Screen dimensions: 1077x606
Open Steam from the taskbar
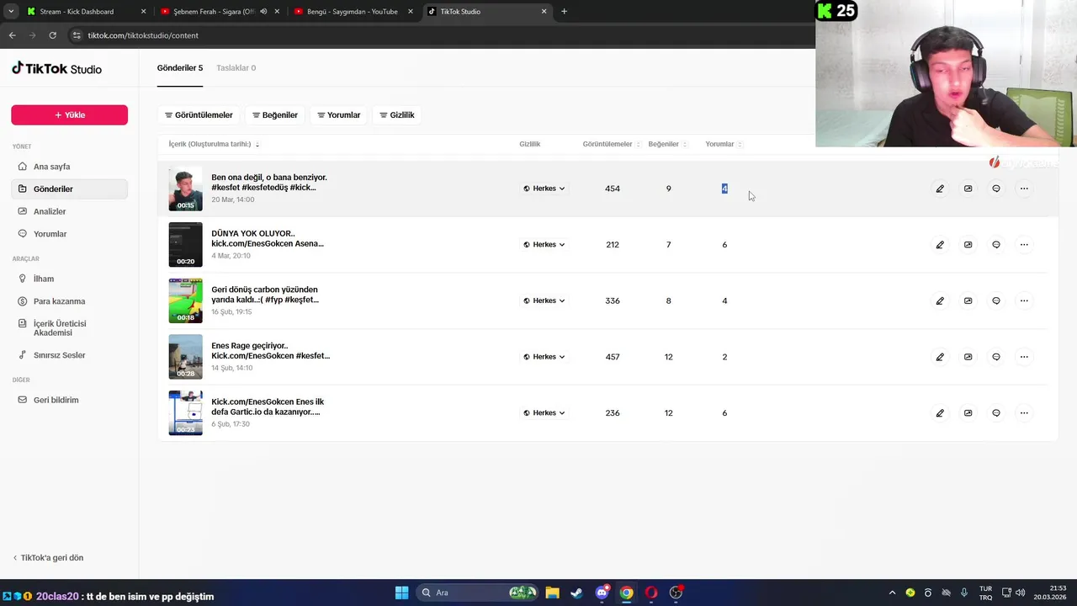click(576, 593)
